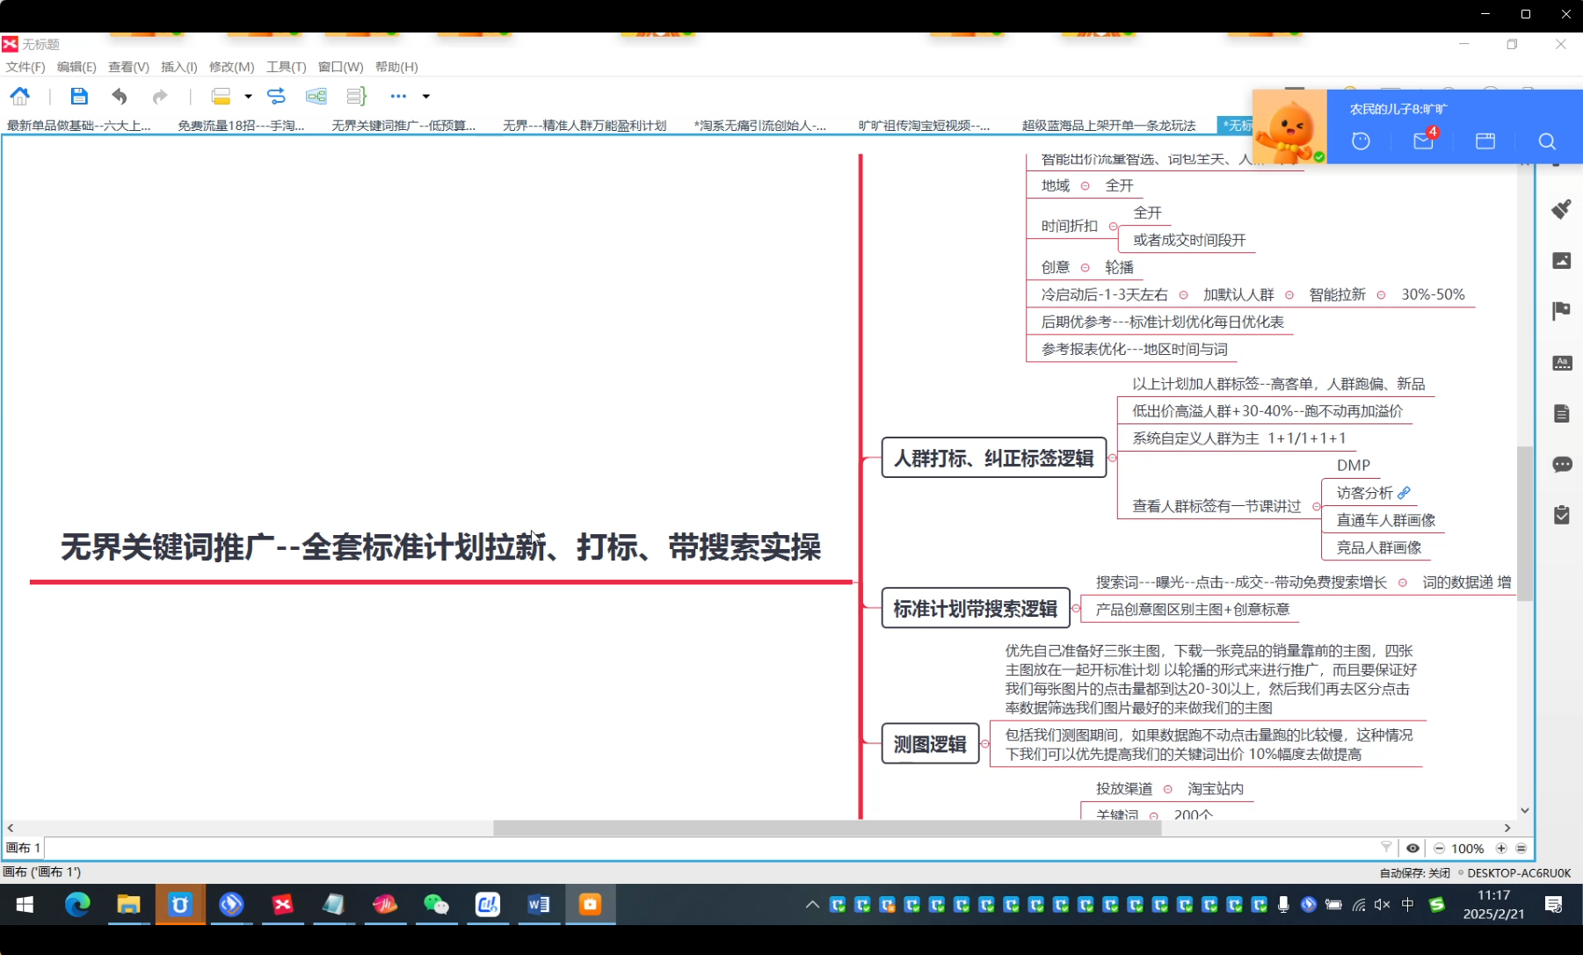Toggle the eye visibility icon in status bar

[x=1412, y=848]
